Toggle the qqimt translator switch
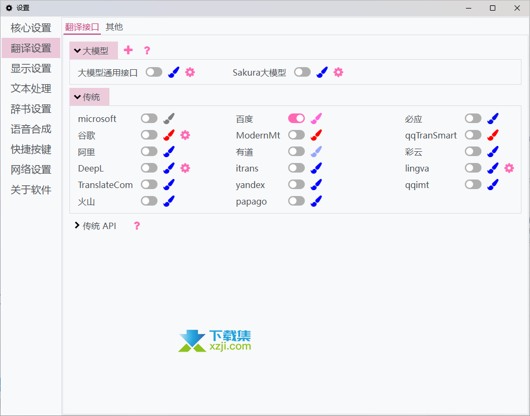This screenshot has height=416, width=530. tap(473, 184)
